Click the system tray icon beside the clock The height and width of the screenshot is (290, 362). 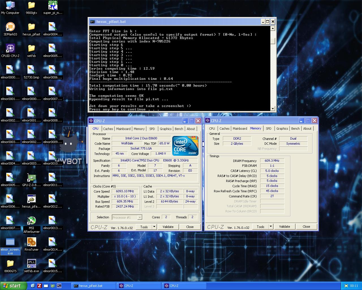point(346,286)
